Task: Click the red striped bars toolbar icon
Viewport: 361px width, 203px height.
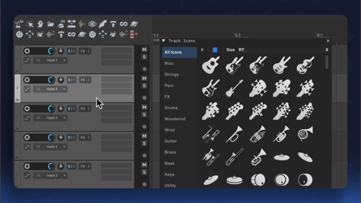Action: (x=134, y=34)
